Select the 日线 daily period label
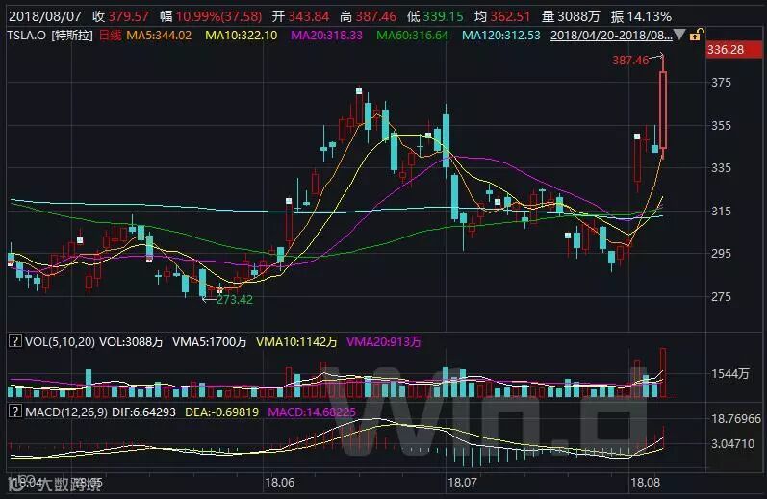 (110, 36)
